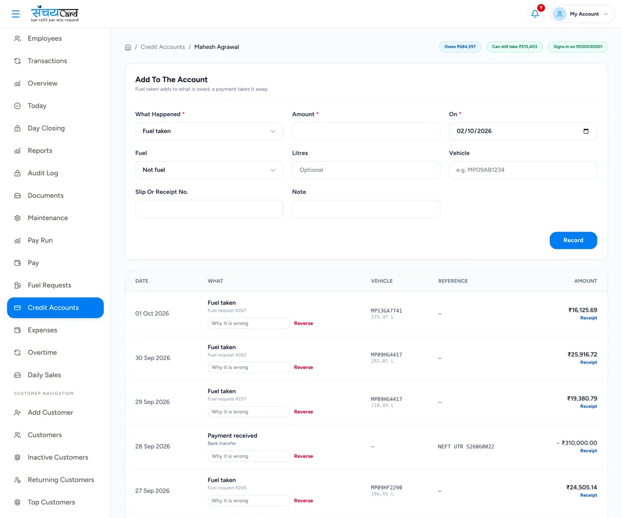Click the Amount input field
The height and width of the screenshot is (518, 622).
pos(366,131)
